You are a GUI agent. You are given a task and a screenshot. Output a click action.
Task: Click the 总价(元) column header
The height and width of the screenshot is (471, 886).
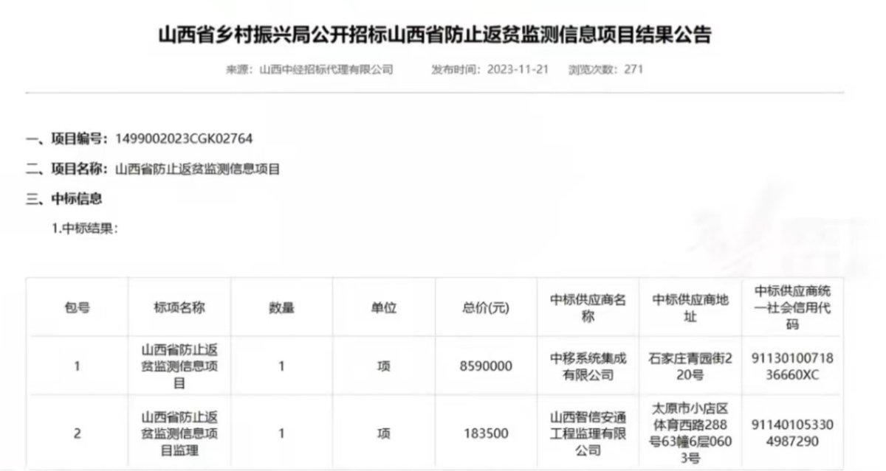coord(487,307)
